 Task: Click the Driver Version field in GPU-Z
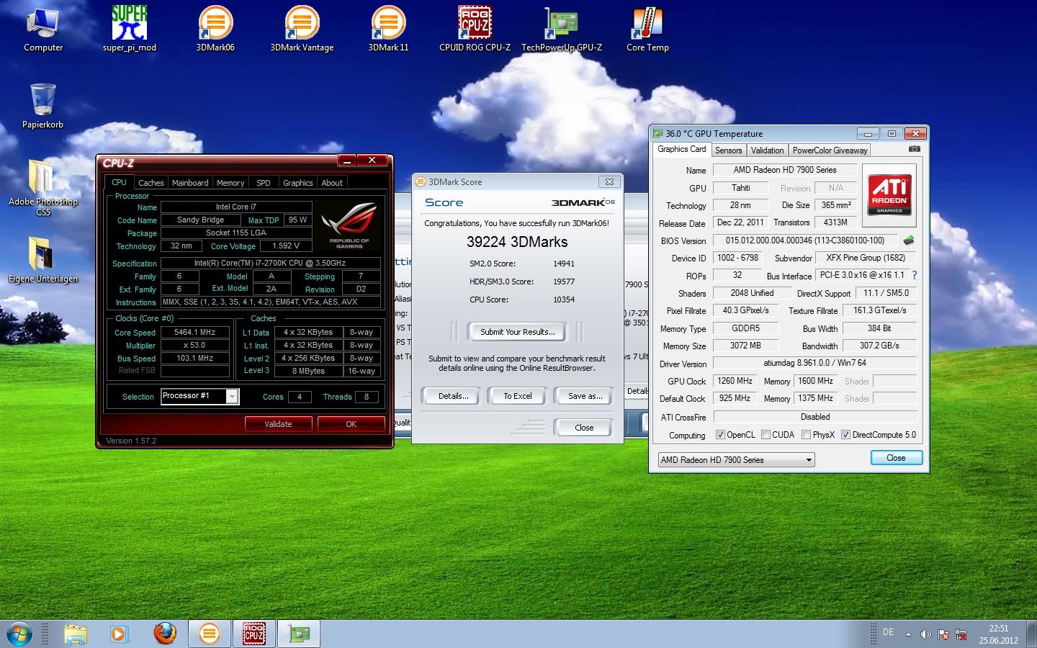[814, 364]
